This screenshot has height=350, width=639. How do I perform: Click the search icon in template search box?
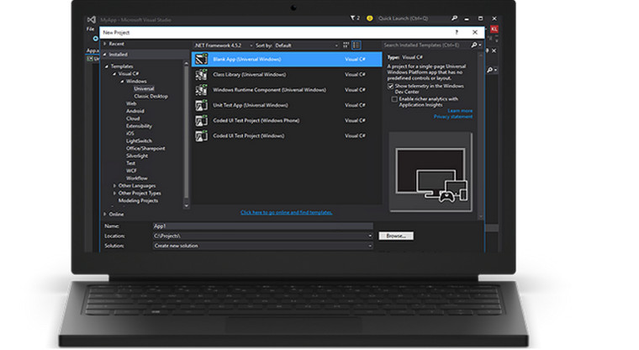click(474, 45)
